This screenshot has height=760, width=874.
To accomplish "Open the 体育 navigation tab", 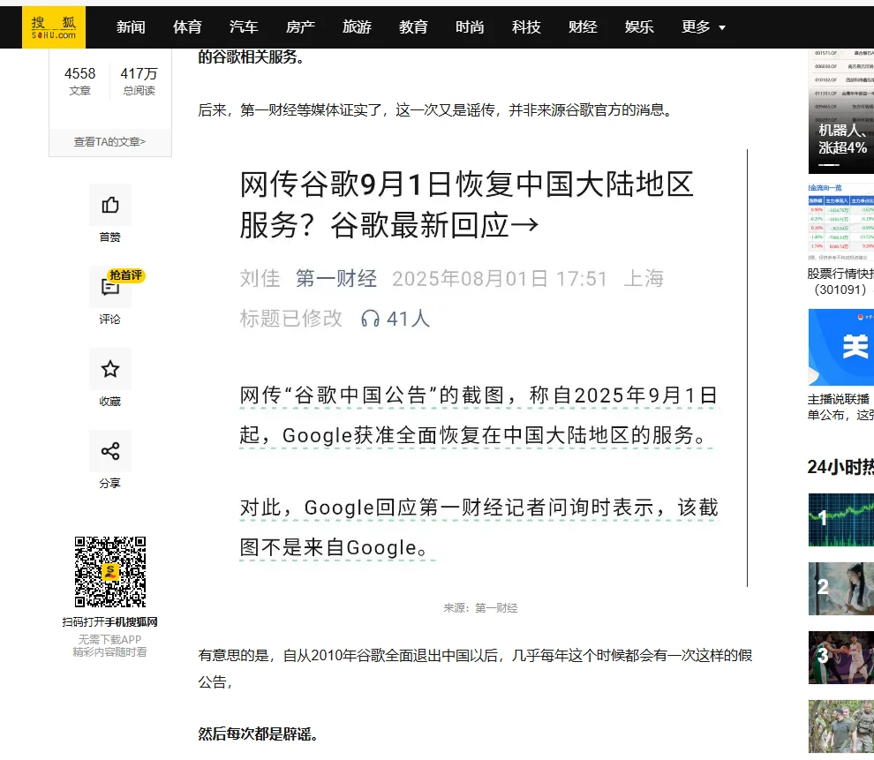I will [x=187, y=27].
